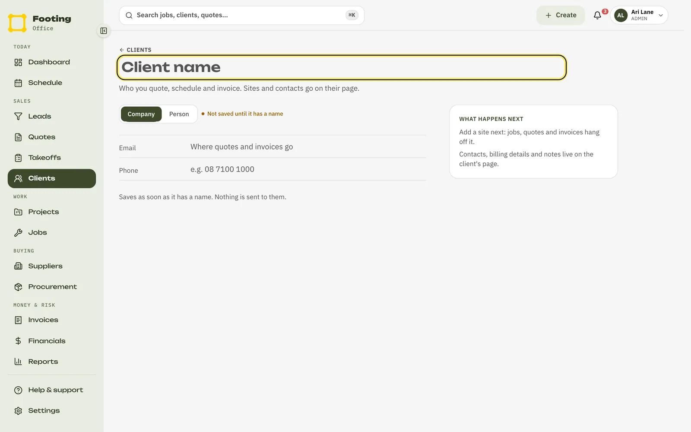Click the search magnifier icon
Viewport: 691px width, 432px height.
129,16
